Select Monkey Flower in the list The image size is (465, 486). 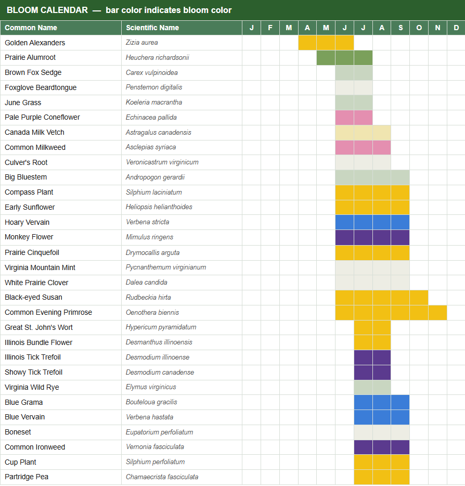(29, 237)
